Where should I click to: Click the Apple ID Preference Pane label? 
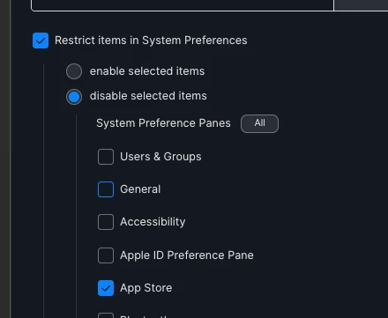click(187, 255)
